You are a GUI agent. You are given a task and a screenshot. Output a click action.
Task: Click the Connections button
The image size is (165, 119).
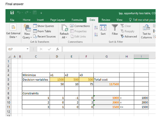[x=80, y=26]
